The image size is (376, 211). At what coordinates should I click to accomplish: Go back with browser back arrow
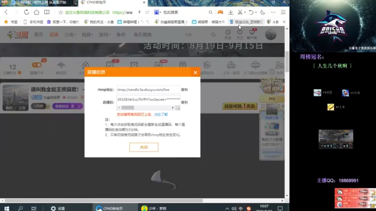6,12
